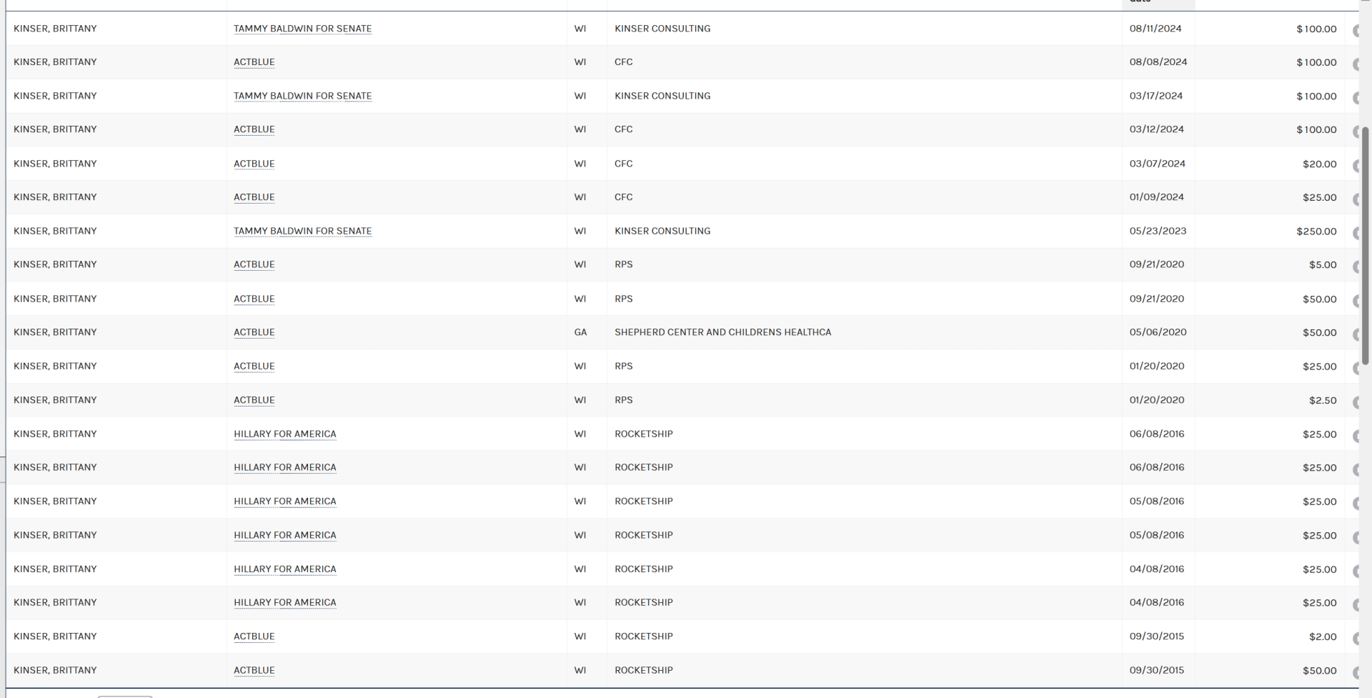Open ActBlue link in the 03/12/2024 row

pyautogui.click(x=254, y=129)
